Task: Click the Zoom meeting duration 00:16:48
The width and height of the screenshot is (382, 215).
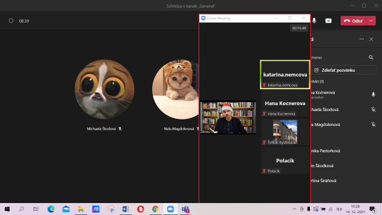Action: 299,28
